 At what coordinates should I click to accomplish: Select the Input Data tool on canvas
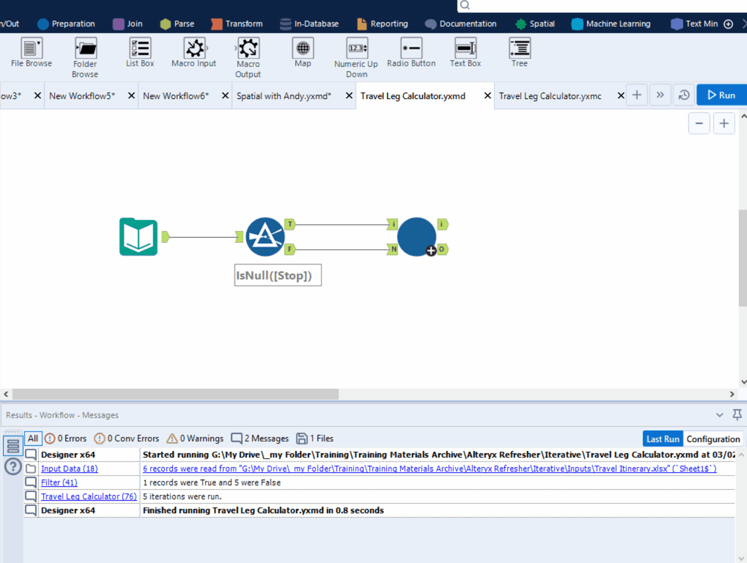(x=138, y=236)
